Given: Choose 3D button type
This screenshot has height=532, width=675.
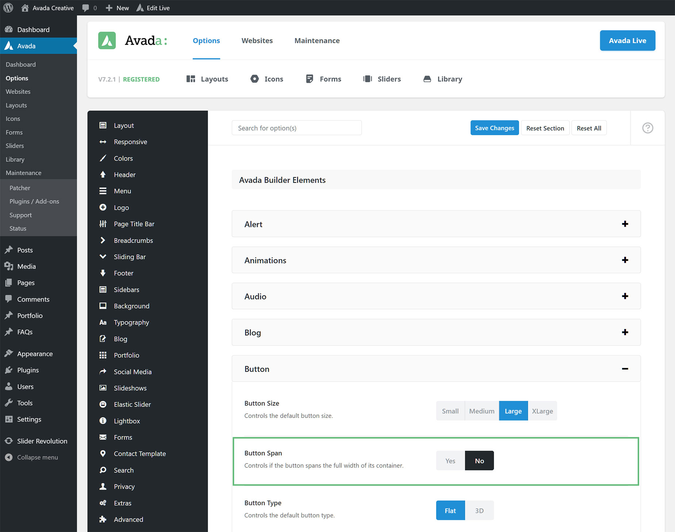Looking at the screenshot, I should 479,511.
